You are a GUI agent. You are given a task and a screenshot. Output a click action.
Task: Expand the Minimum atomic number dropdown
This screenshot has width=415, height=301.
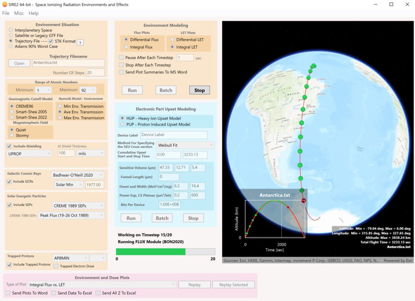pyautogui.click(x=43, y=90)
